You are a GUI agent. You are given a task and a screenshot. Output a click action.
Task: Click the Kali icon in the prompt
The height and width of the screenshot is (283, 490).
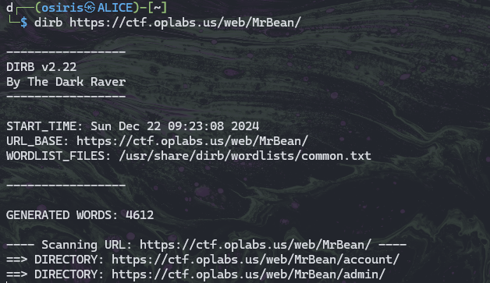[90, 8]
